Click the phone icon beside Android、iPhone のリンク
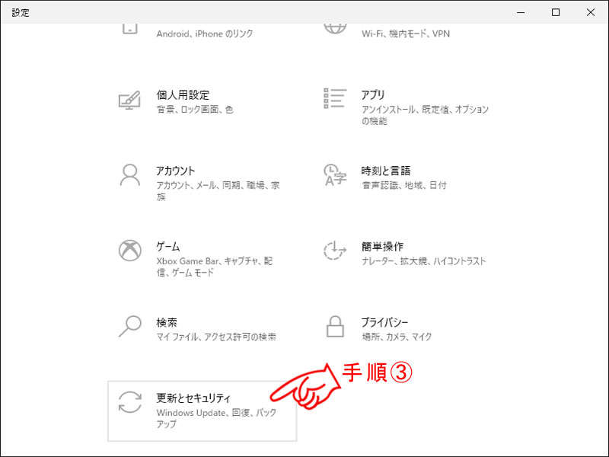609x457 pixels. tap(129, 29)
